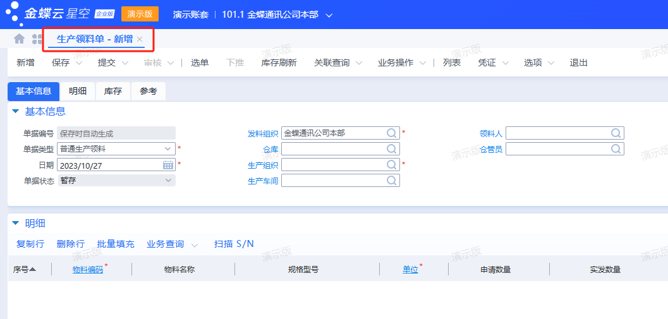Image resolution: width=668 pixels, height=319 pixels.
Task: Open the app grid menu icon
Action: tap(37, 39)
